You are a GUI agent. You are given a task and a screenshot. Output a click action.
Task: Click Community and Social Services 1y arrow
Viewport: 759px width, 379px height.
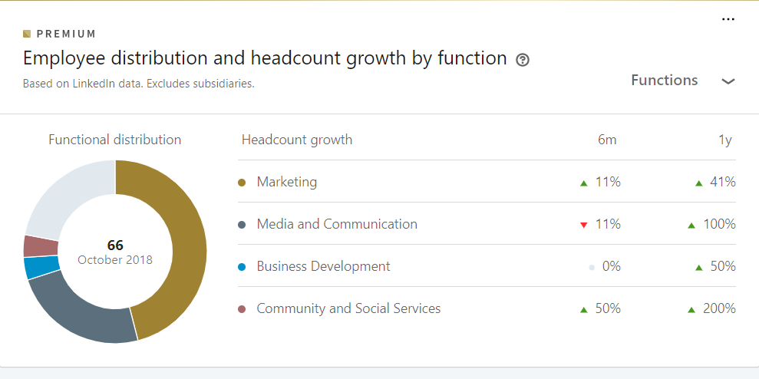click(x=691, y=309)
